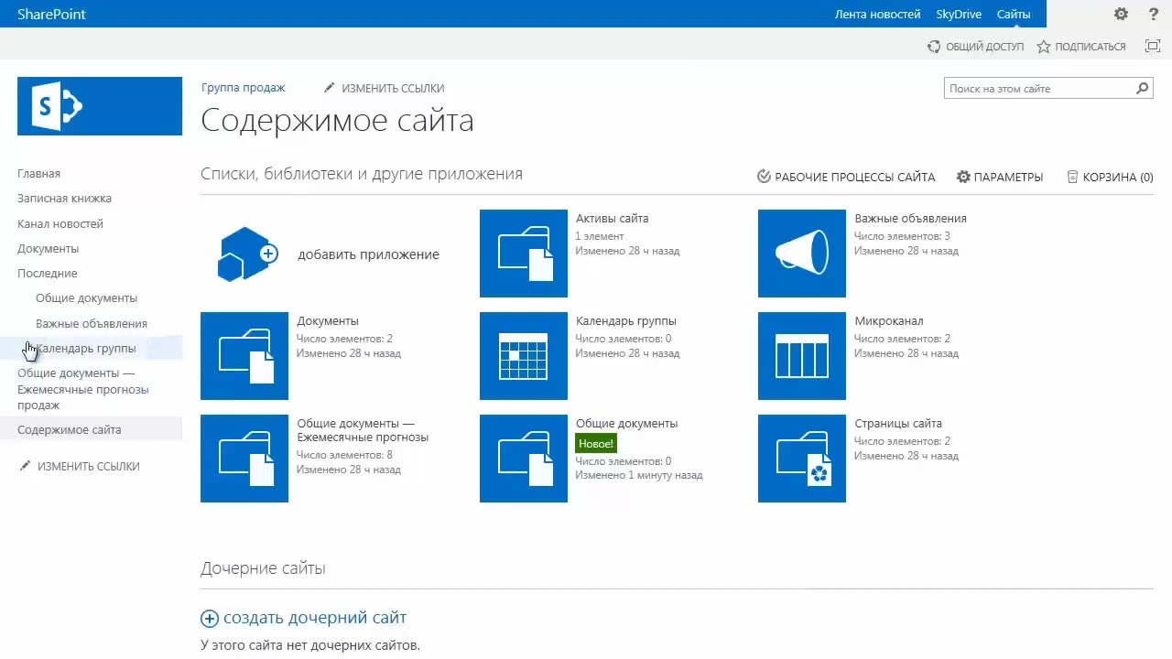The height and width of the screenshot is (659, 1172).
Task: Open Важные объявления title link in tiles
Action: (x=910, y=219)
